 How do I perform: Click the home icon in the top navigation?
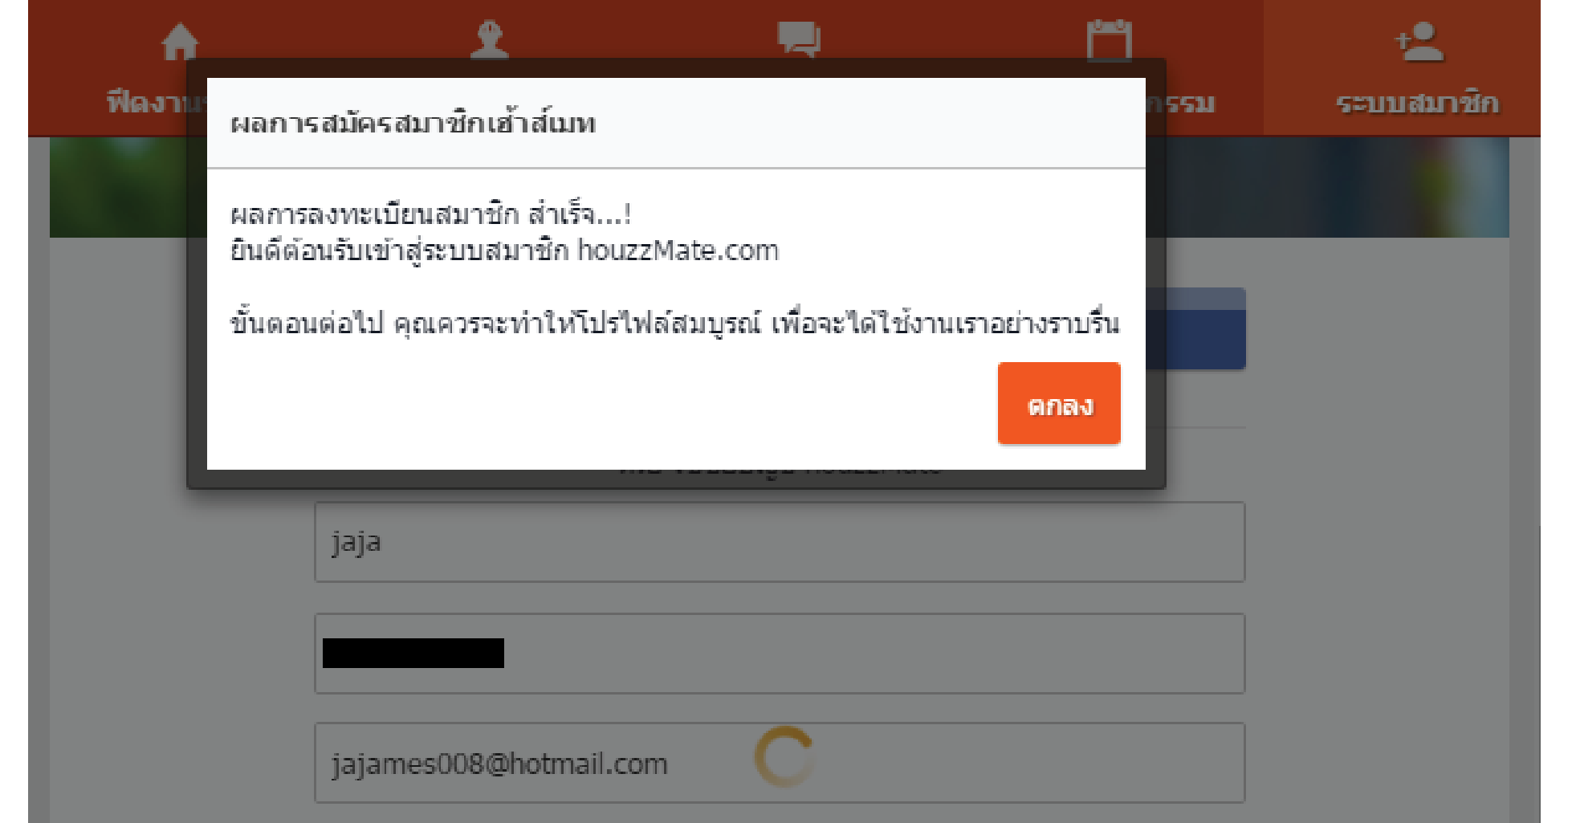click(x=180, y=42)
